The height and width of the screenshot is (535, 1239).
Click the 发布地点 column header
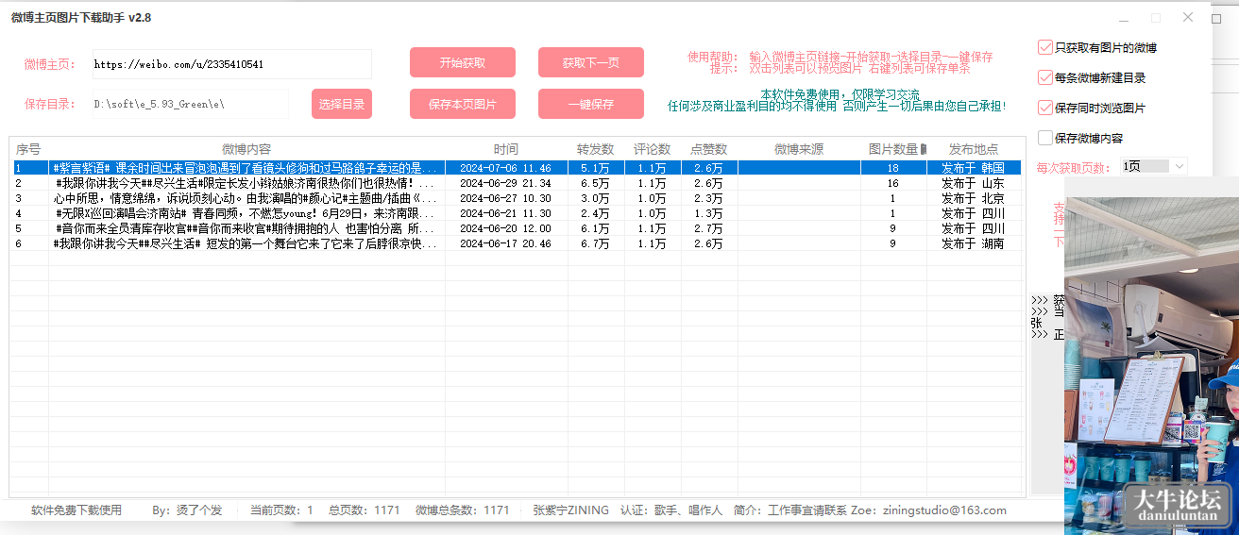[974, 149]
